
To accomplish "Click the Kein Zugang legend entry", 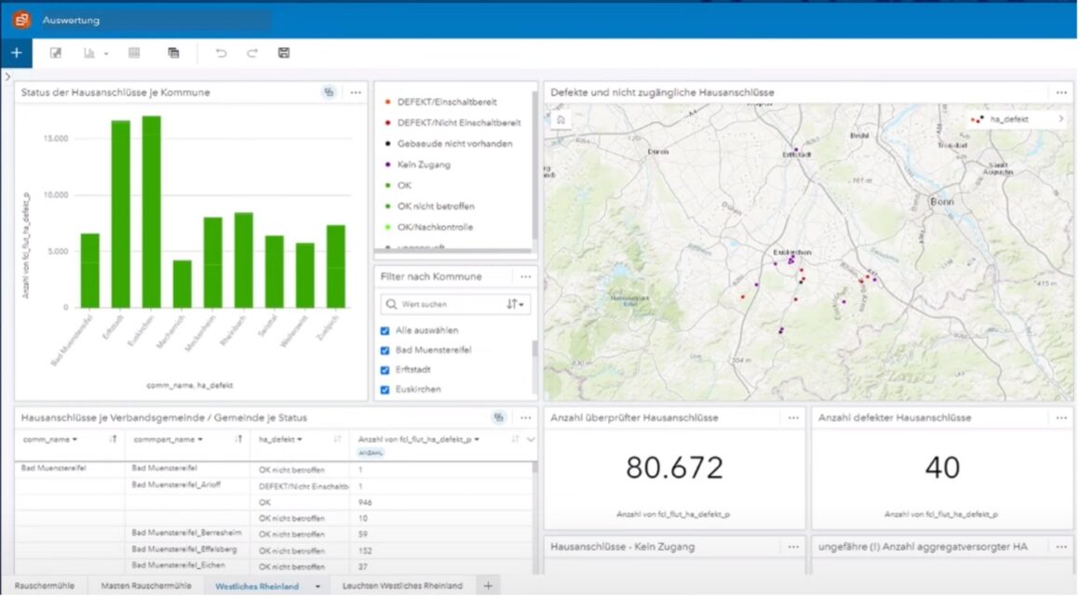I will (x=424, y=165).
